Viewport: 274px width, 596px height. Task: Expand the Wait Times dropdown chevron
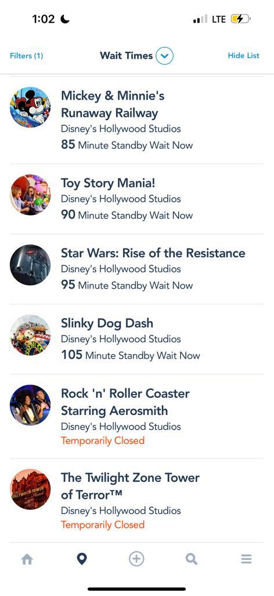(x=164, y=56)
